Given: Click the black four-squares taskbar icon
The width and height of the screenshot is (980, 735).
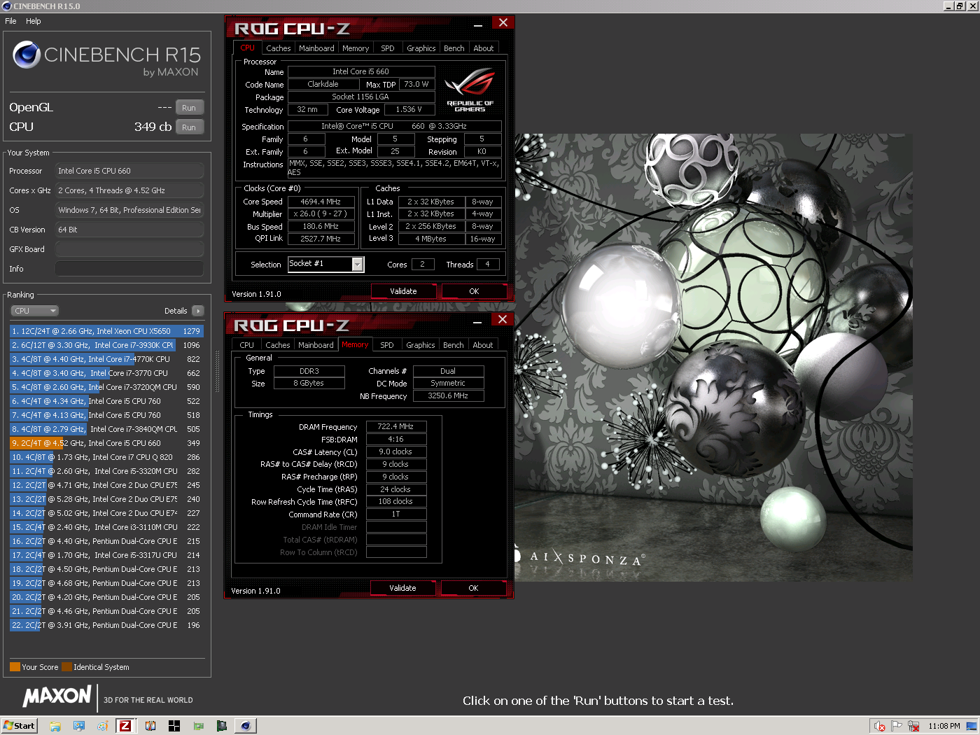Looking at the screenshot, I should (x=174, y=726).
